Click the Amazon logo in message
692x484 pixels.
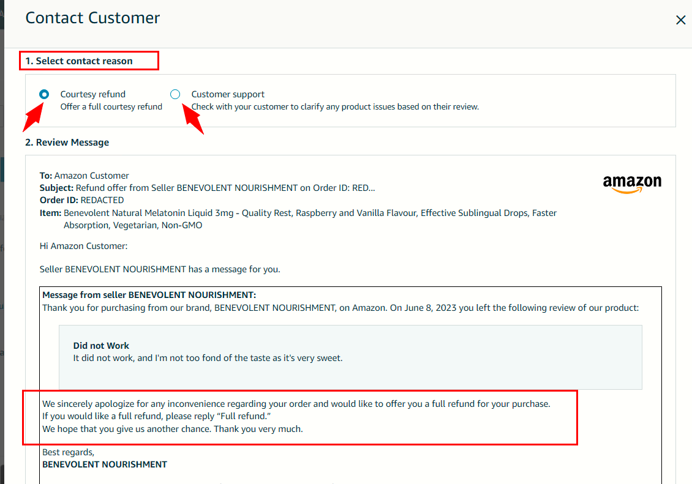[x=632, y=184]
